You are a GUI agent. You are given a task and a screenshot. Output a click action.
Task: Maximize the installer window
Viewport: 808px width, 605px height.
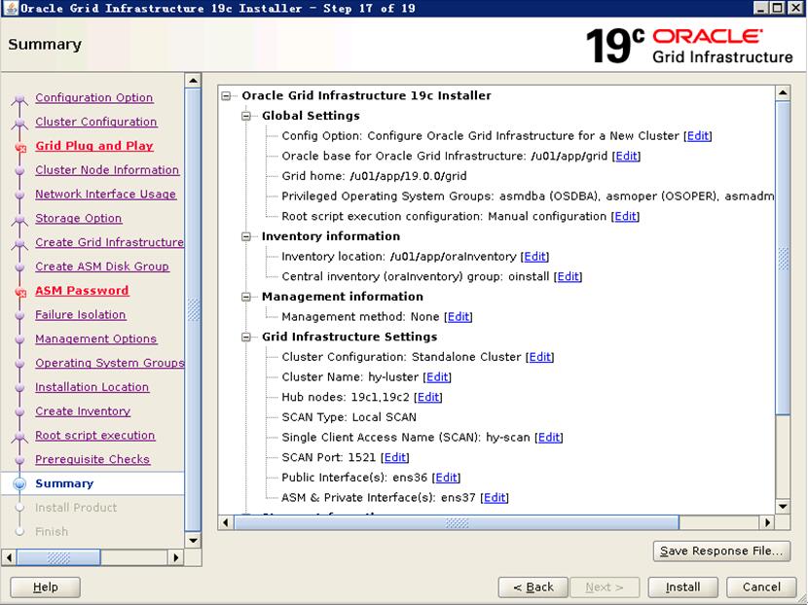click(x=778, y=8)
